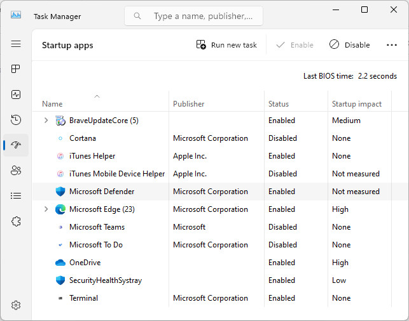Click the Terminal app icon
This screenshot has width=409, height=321.
click(60, 298)
